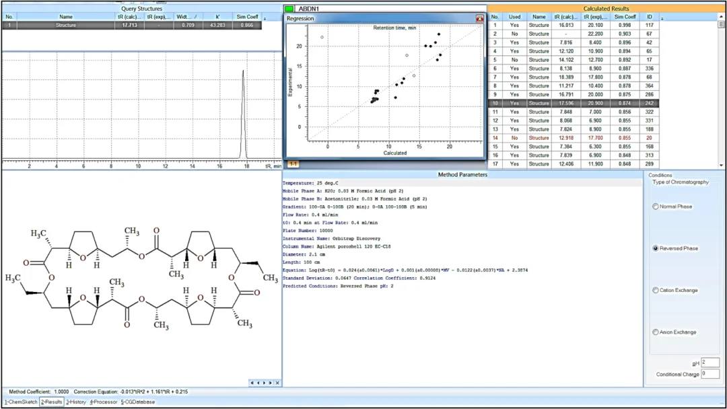727x409 pixels.
Task: Sort Query Structures by Width column header
Action: pos(188,17)
